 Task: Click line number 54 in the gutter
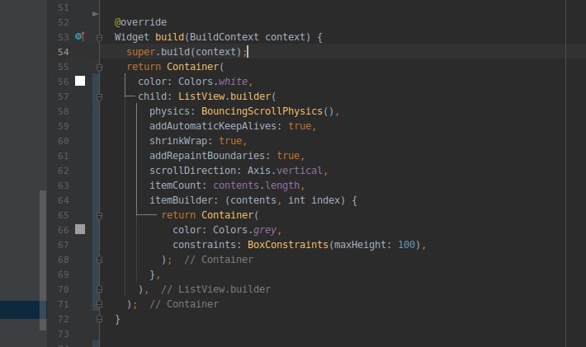[64, 52]
